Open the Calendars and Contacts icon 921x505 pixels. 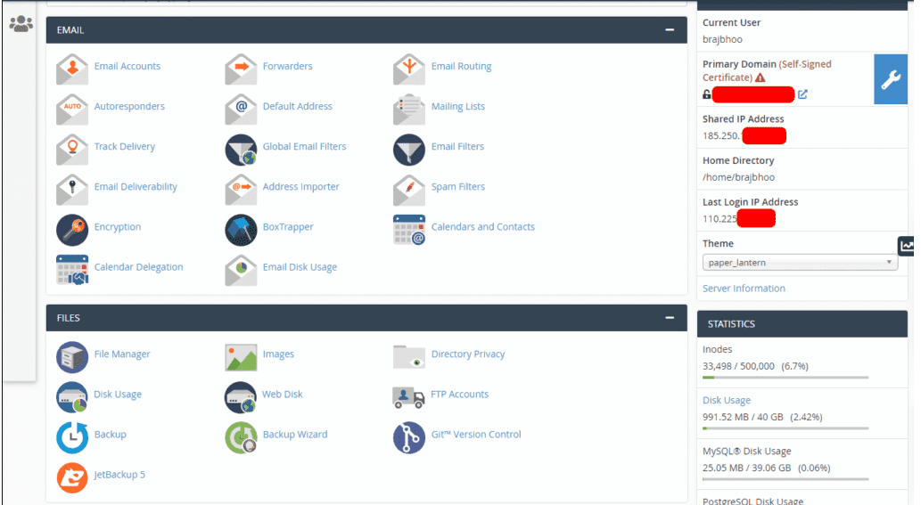point(409,229)
